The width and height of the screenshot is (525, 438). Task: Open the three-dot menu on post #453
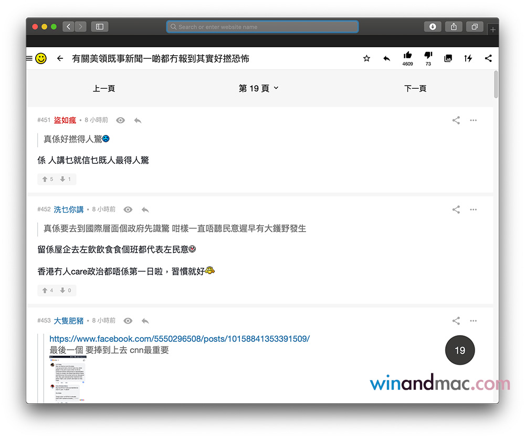[474, 321]
